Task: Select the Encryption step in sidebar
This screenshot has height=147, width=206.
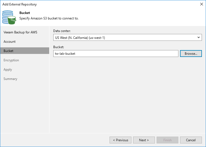Action: coord(11,60)
